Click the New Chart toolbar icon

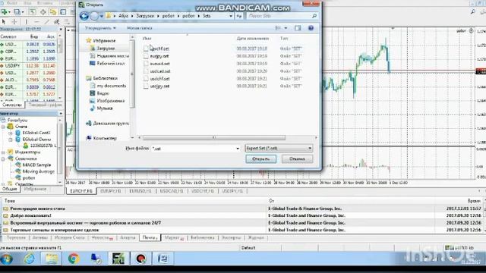[5, 12]
